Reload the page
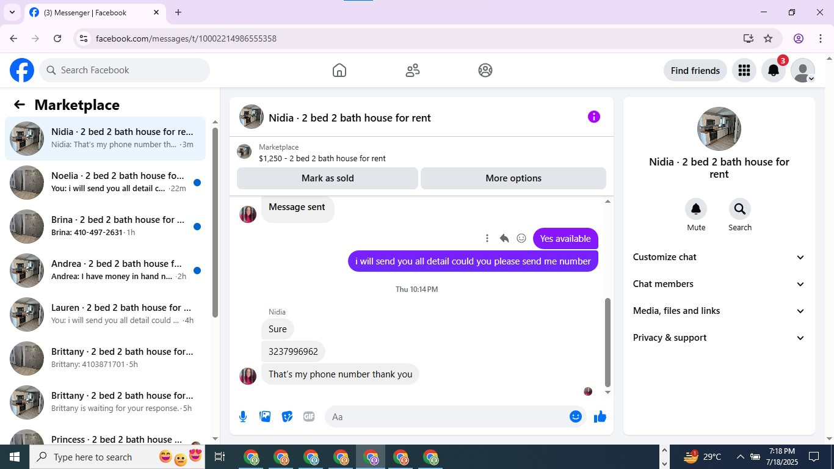 tap(57, 38)
